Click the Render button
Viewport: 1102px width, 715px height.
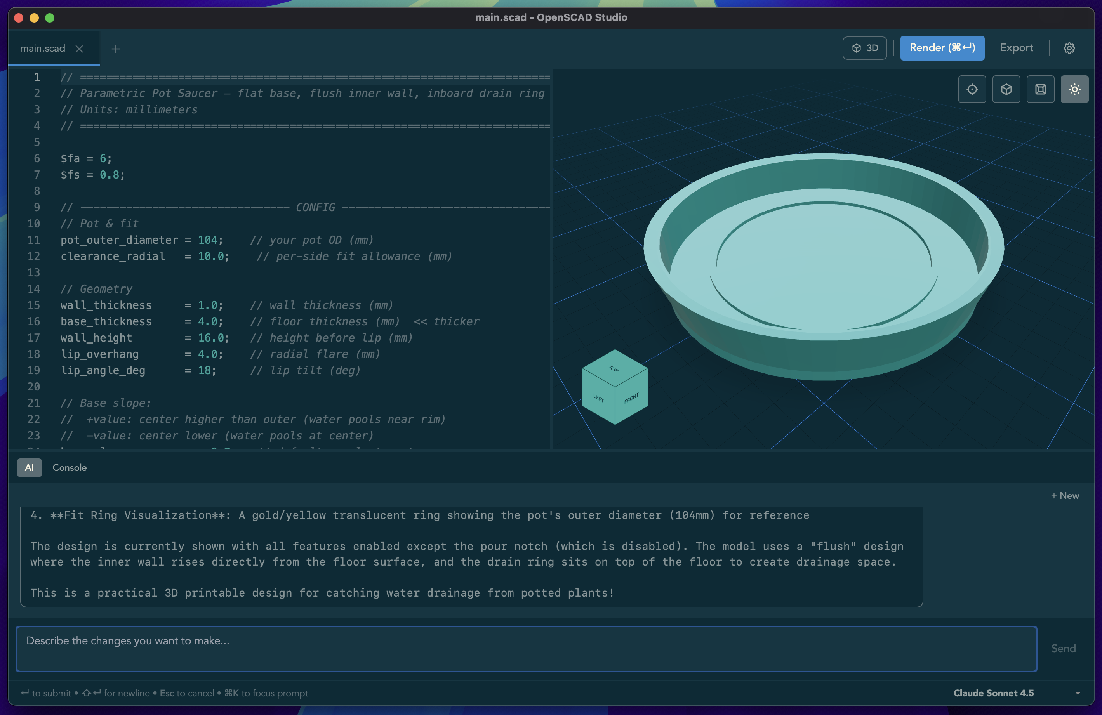(942, 48)
